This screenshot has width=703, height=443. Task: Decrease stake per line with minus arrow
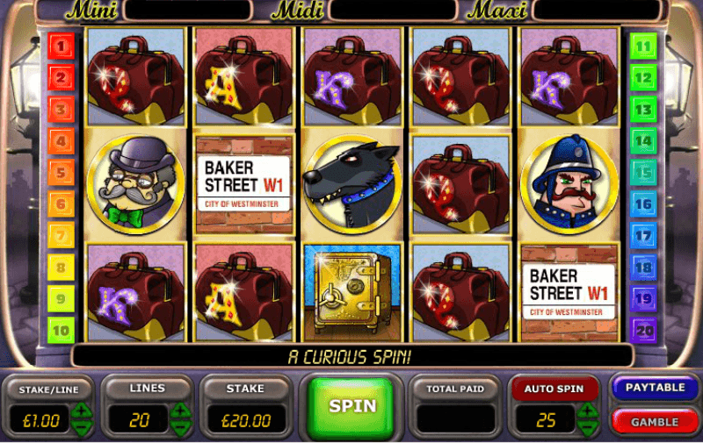[x=82, y=428]
